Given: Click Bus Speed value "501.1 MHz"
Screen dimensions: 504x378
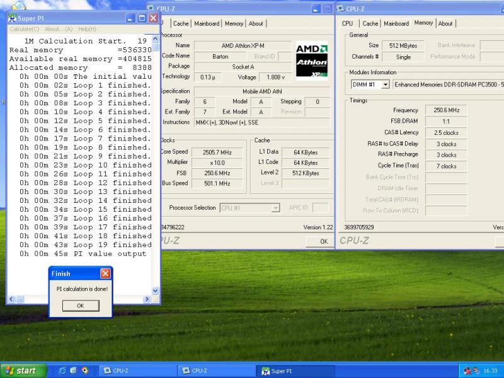Looking at the screenshot, I should pos(217,183).
